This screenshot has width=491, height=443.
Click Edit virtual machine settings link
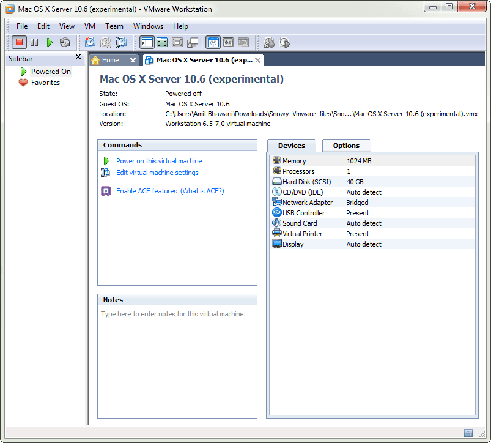coord(157,173)
